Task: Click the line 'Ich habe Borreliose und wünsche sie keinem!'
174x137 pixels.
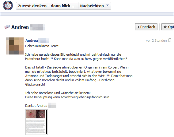Action: coord(58,93)
